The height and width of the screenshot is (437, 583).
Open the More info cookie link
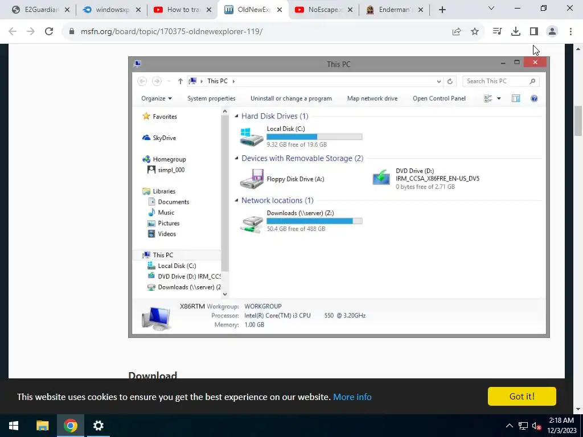352,397
